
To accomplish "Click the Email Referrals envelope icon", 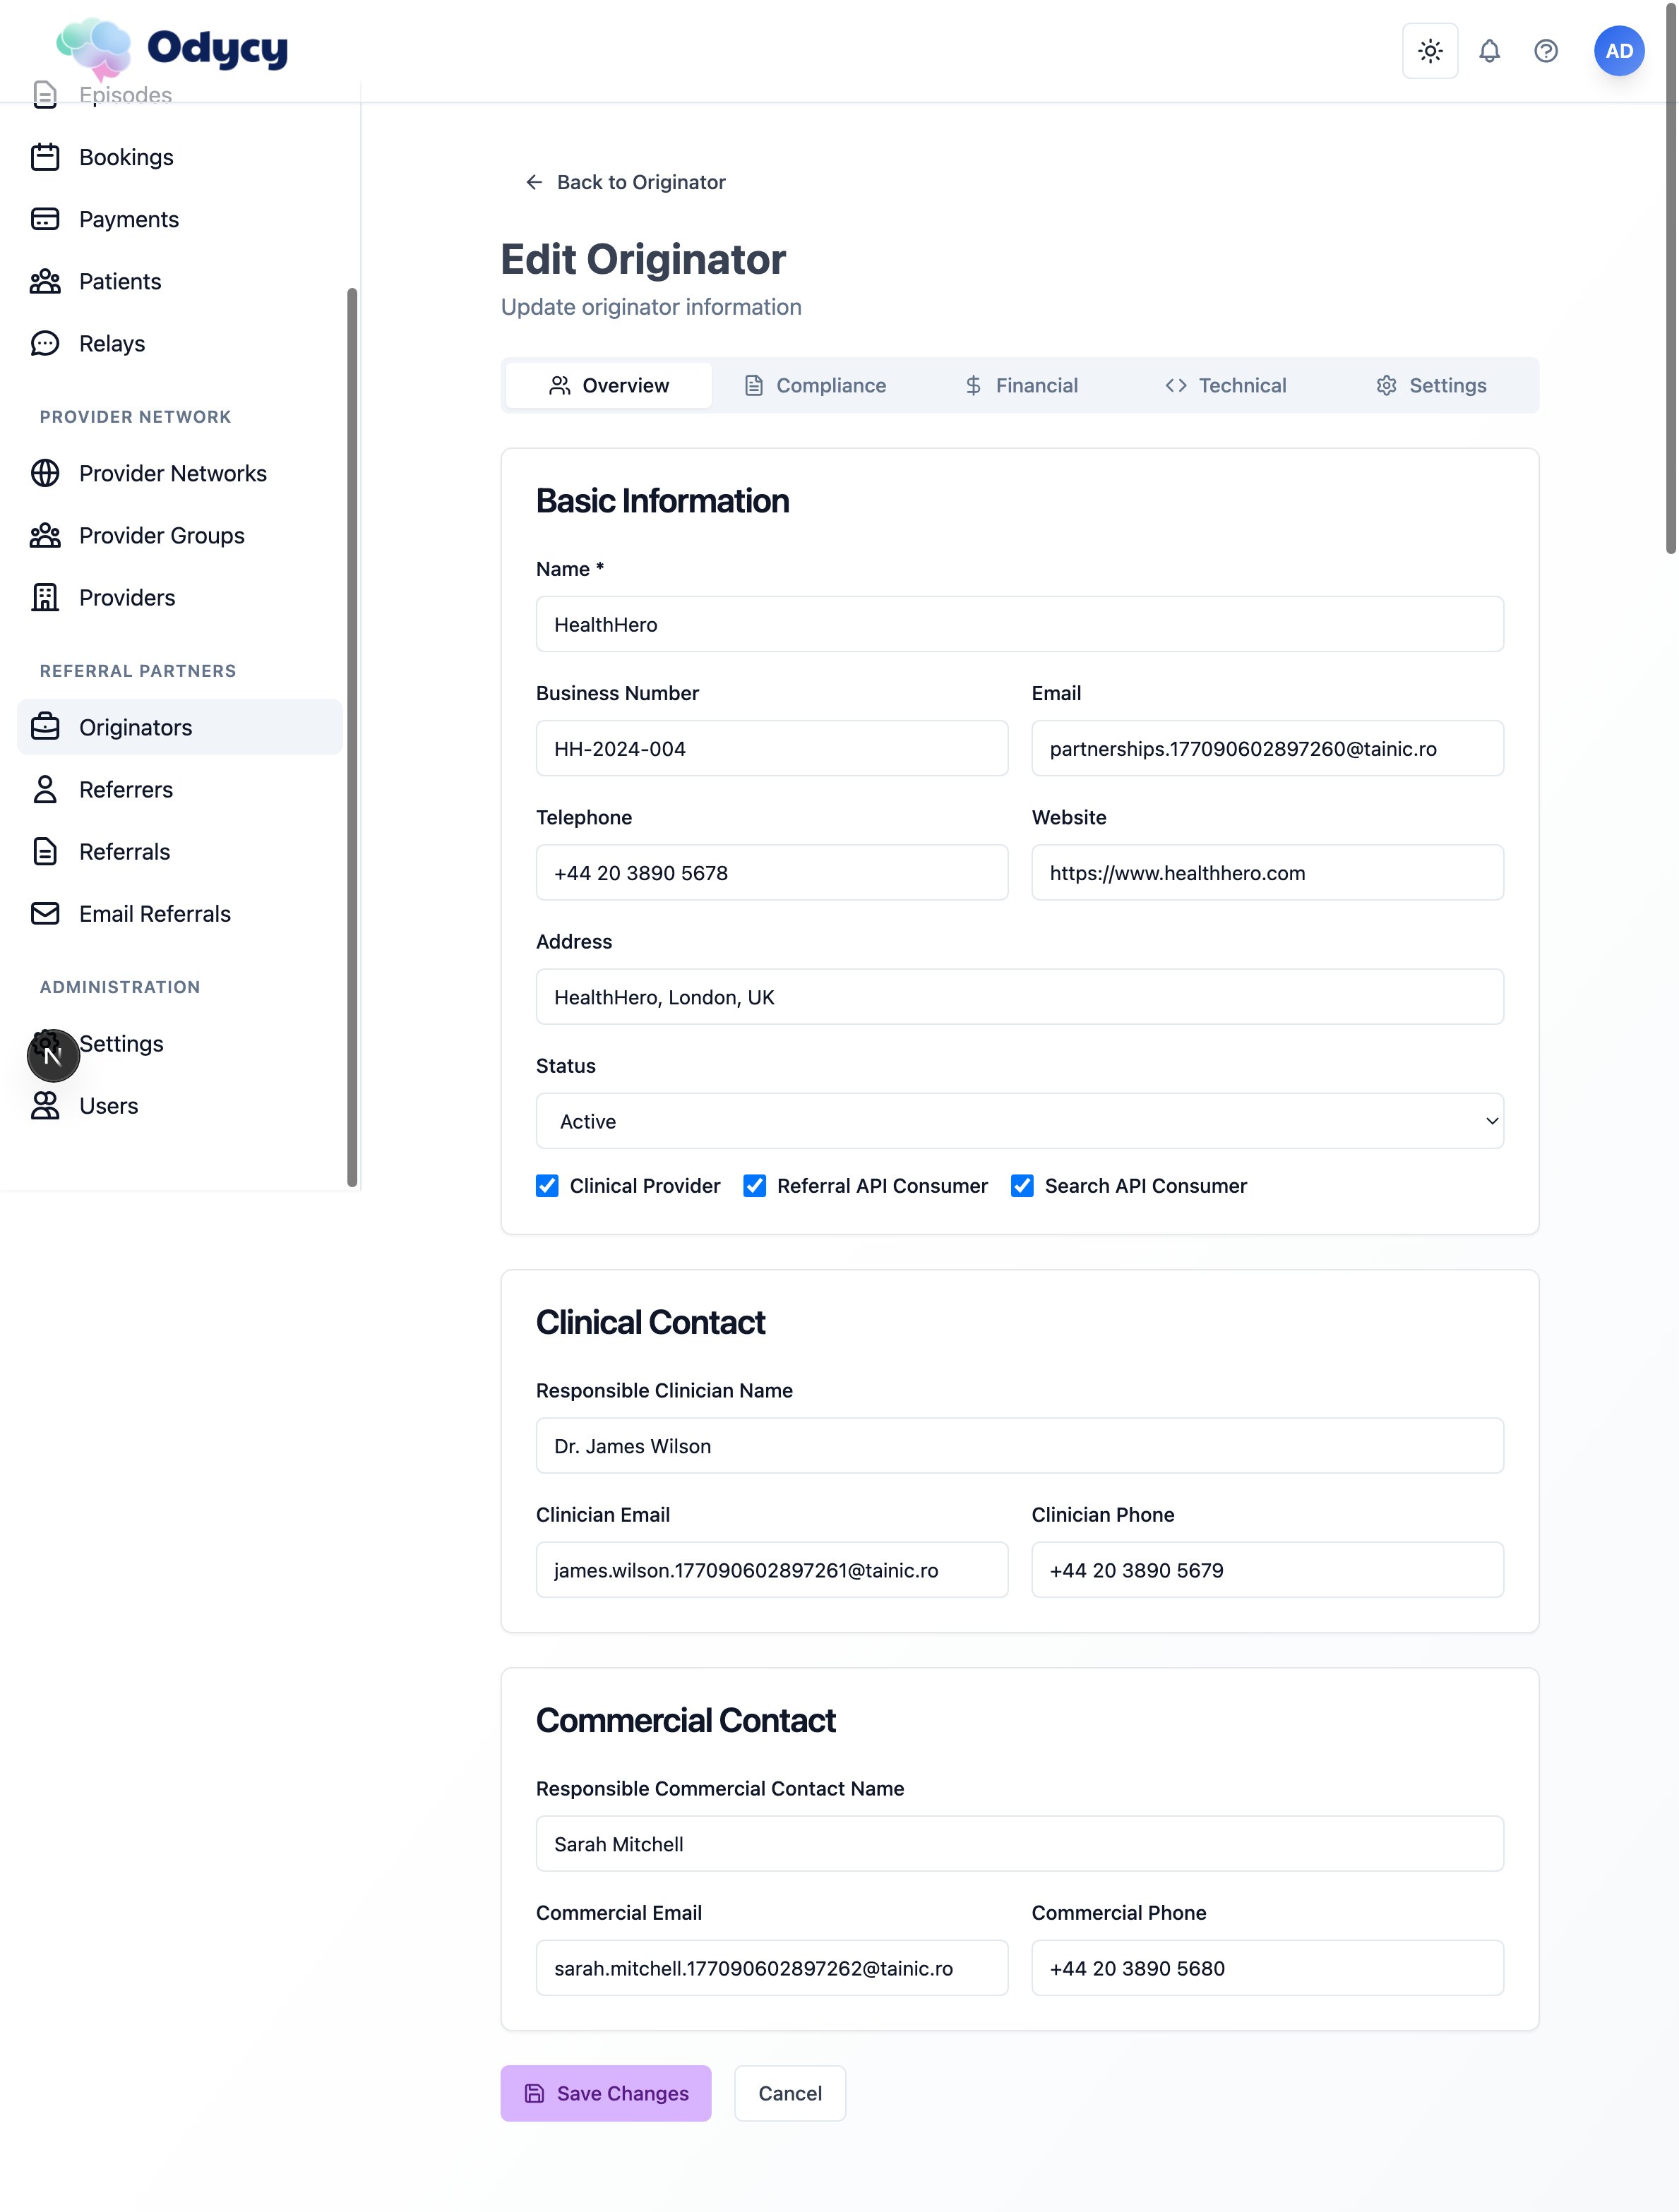I will point(45,914).
